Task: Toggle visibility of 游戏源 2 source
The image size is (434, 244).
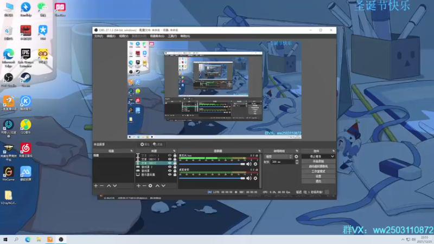Action: tap(170, 167)
